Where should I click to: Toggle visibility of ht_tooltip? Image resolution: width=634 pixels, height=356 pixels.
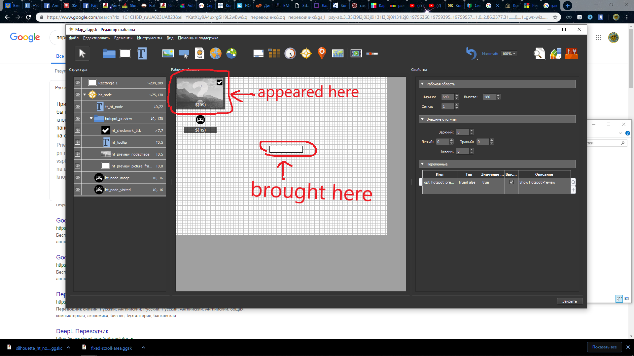click(78, 142)
